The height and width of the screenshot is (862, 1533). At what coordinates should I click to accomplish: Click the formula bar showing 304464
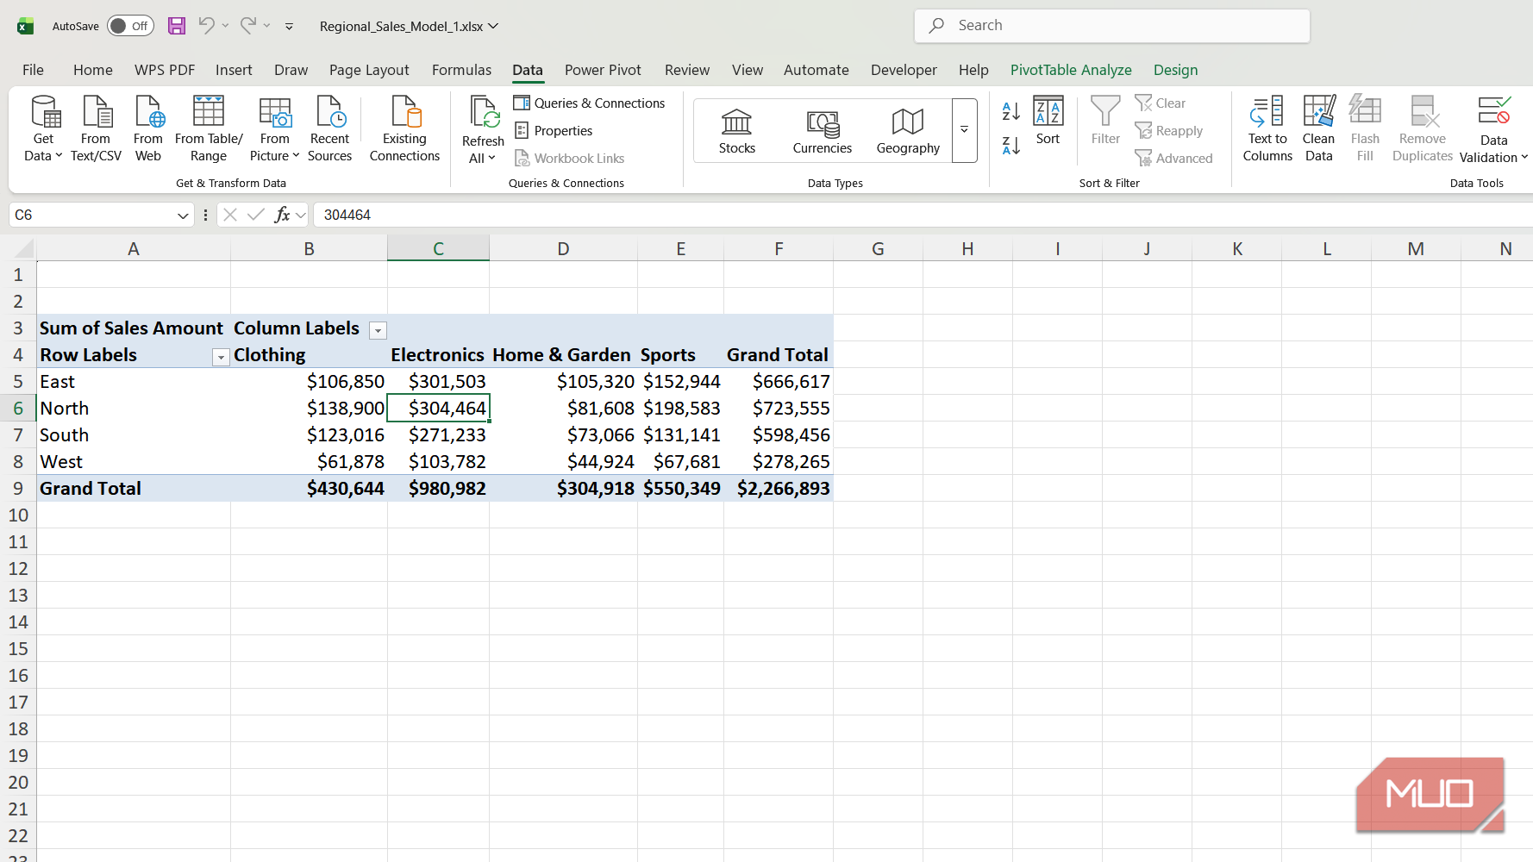tap(923, 215)
